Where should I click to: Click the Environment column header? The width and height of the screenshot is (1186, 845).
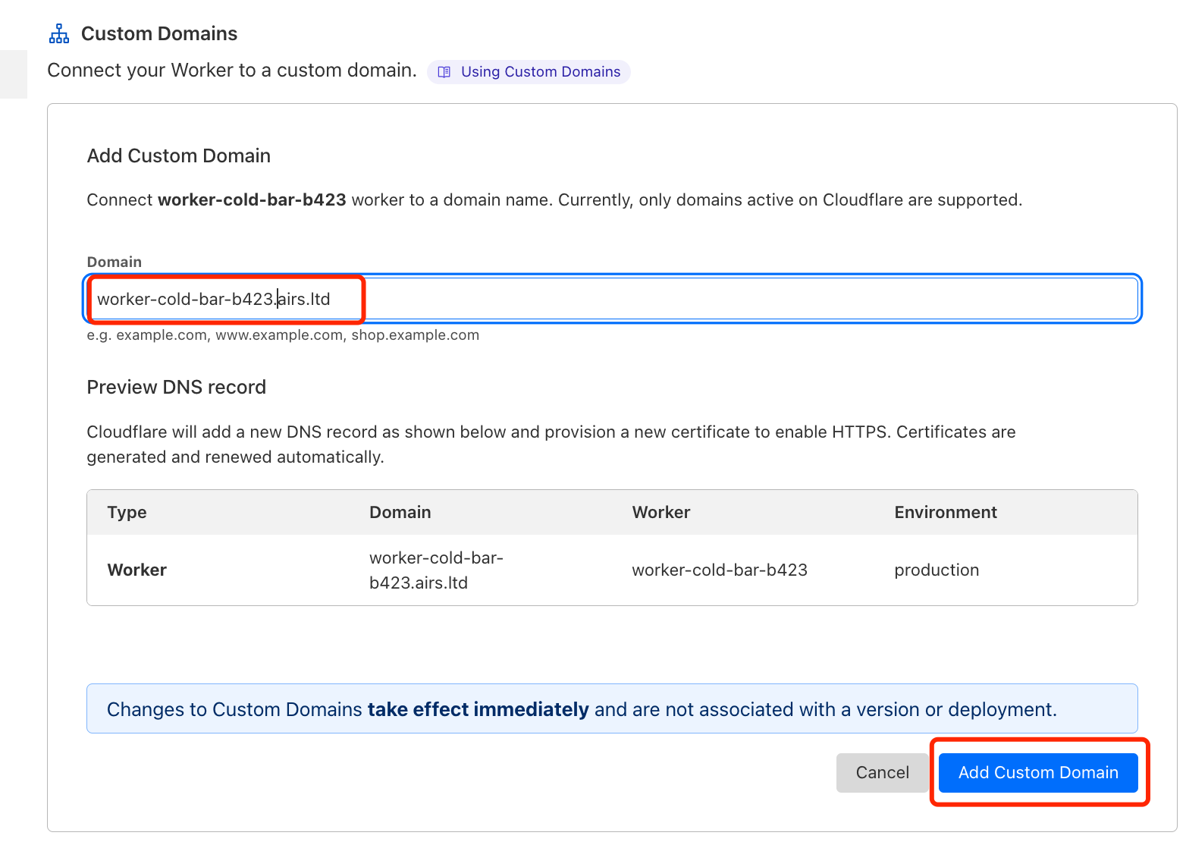point(946,512)
